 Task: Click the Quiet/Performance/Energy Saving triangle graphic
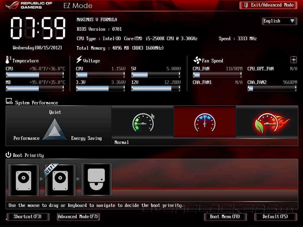(x=55, y=129)
